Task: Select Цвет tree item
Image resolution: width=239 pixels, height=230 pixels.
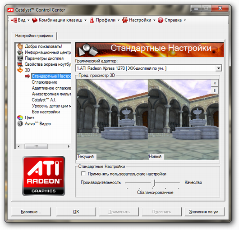Action: click(x=29, y=118)
